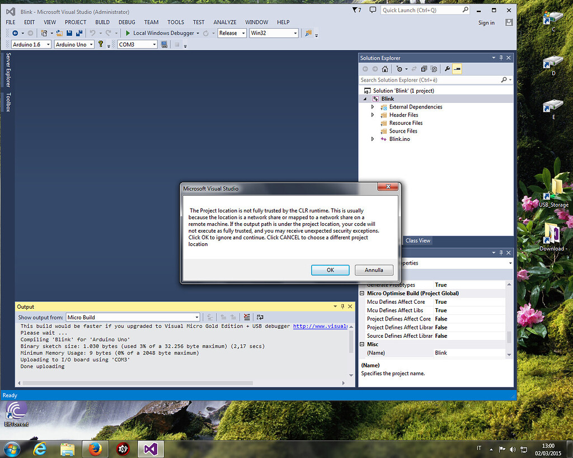Click the Preview Selected Items icon

pyautogui.click(x=457, y=69)
